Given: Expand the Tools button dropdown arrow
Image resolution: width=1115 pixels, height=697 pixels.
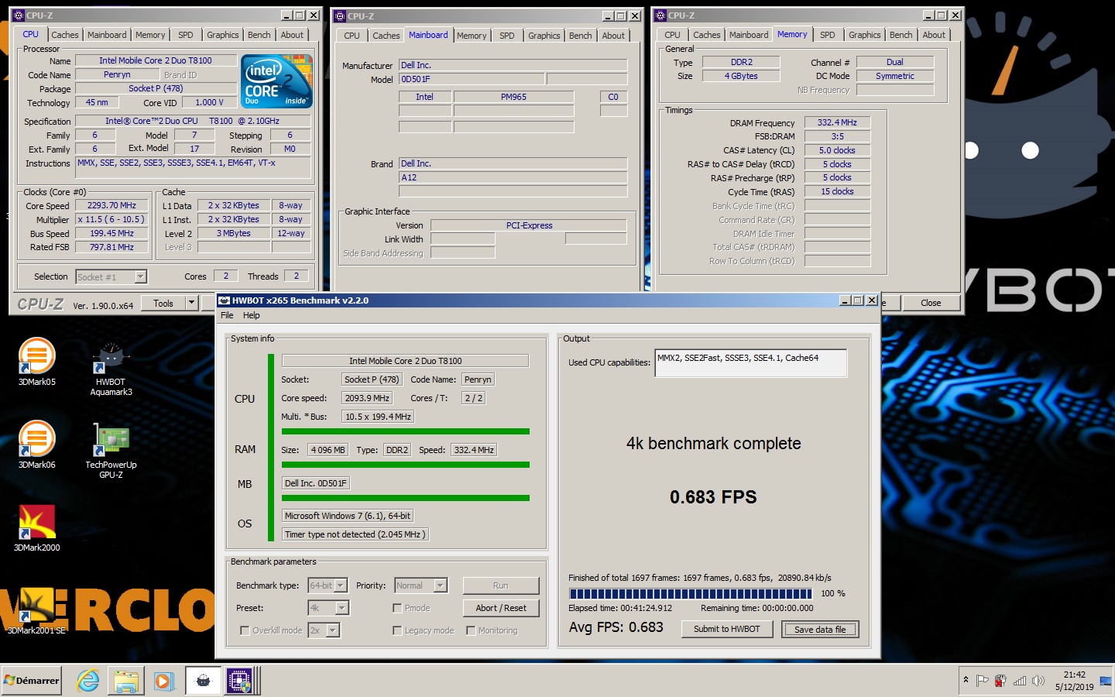Looking at the screenshot, I should [192, 304].
